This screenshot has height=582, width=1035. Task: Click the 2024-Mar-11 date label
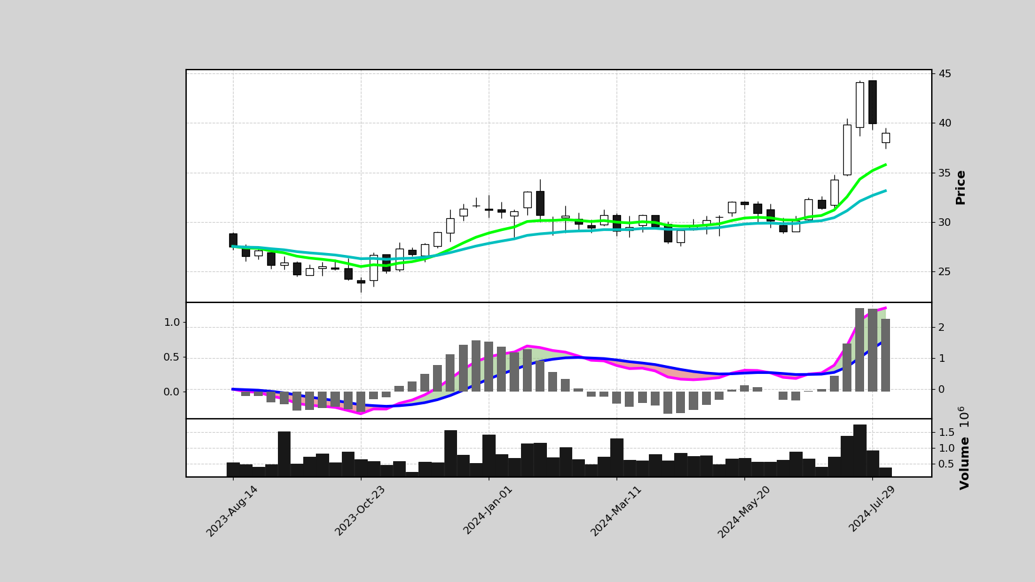[x=616, y=511]
